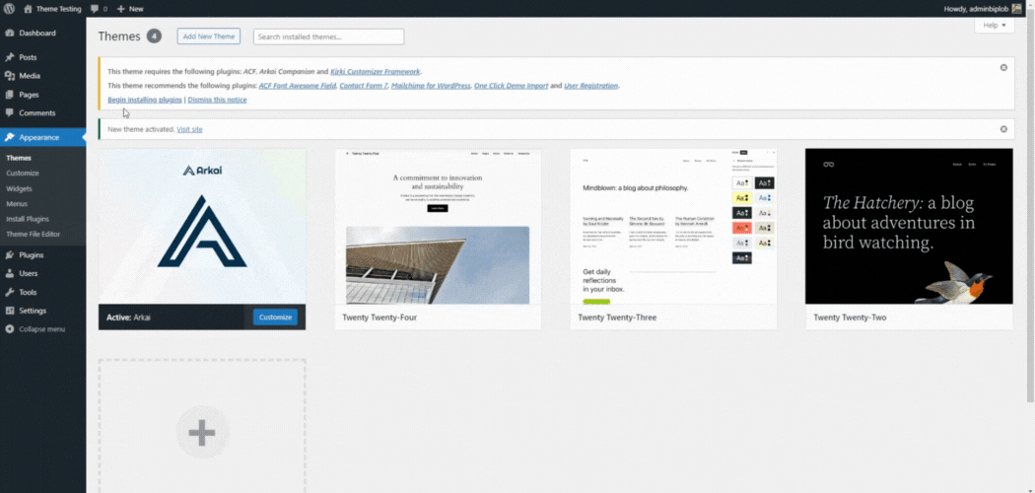Open the WordPress logo menu
The width and height of the screenshot is (1035, 493).
click(x=9, y=9)
